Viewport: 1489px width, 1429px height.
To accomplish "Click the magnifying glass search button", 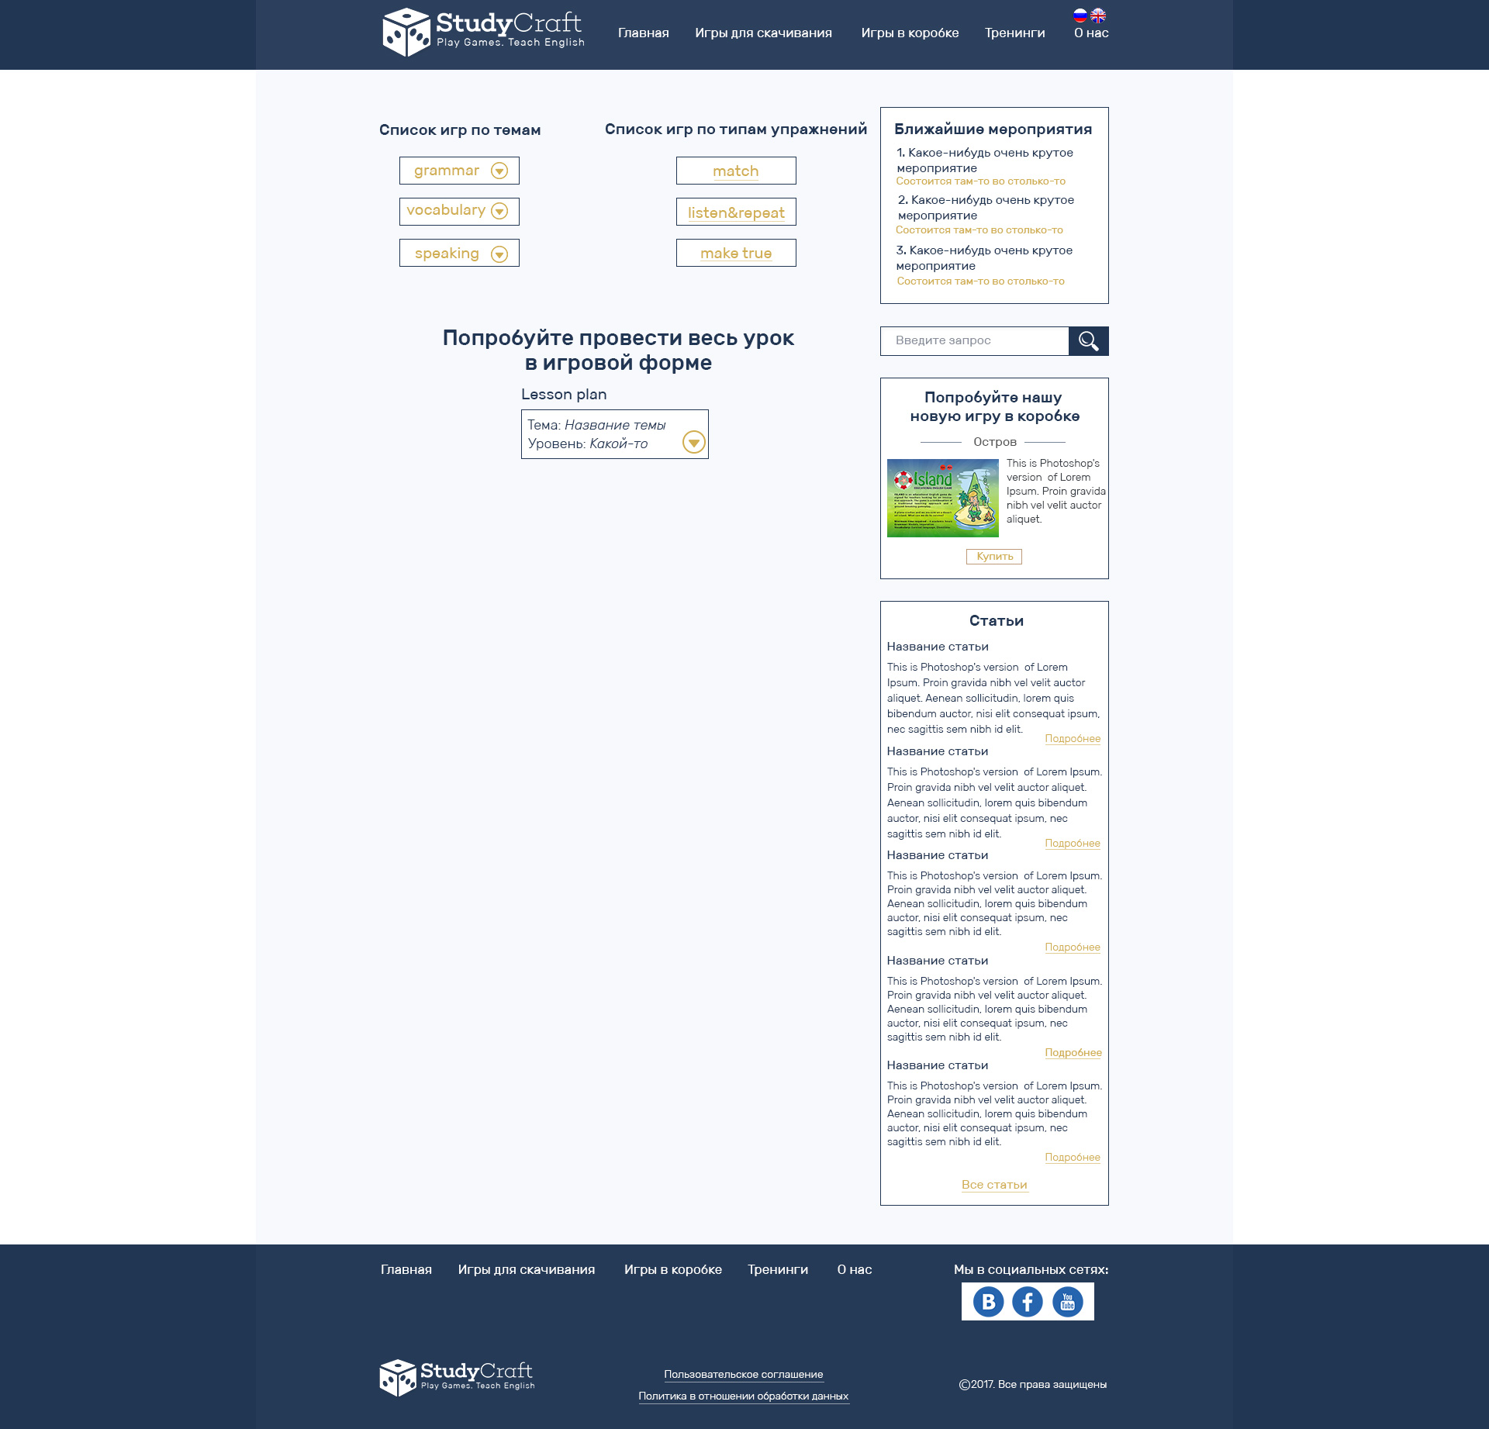I will click(x=1089, y=341).
